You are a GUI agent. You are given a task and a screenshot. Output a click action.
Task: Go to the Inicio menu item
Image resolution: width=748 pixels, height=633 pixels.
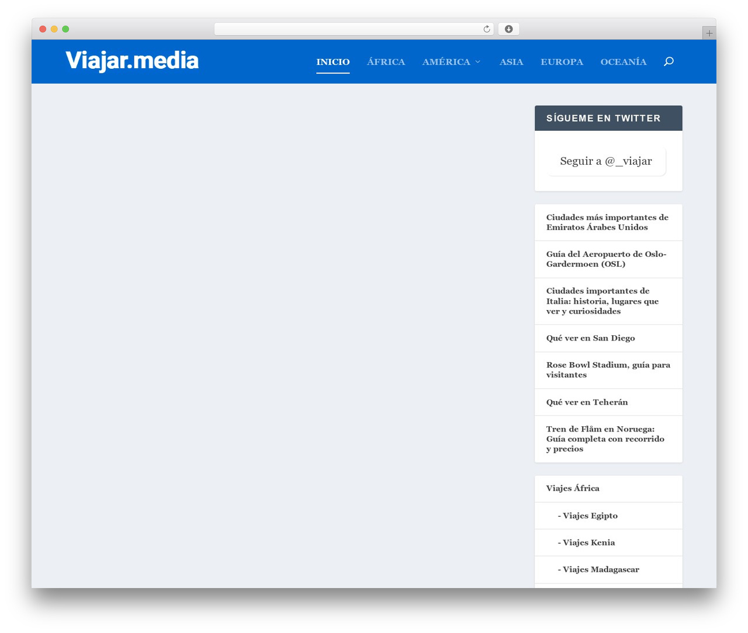pos(333,62)
